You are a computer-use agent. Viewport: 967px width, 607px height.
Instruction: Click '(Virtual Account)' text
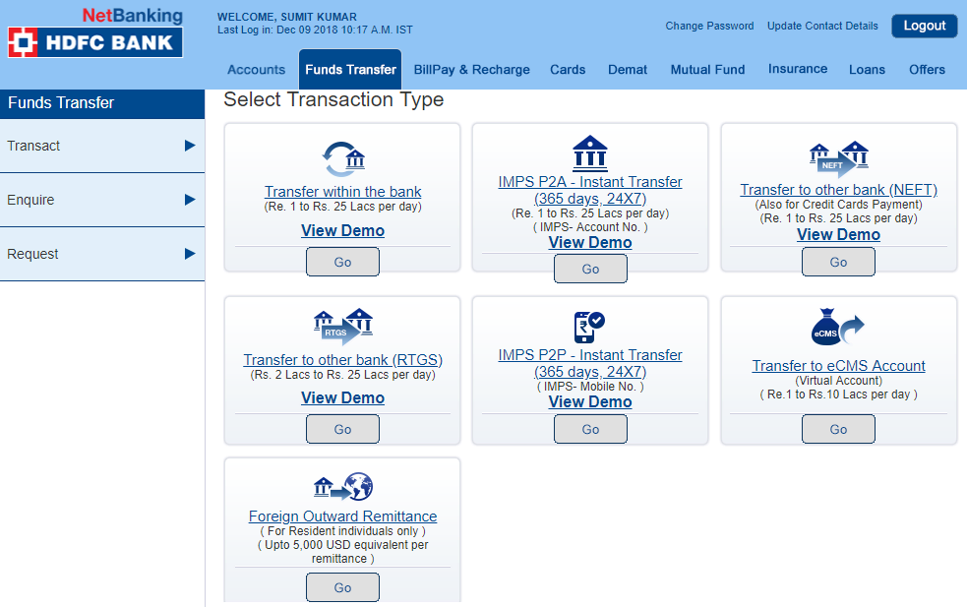coord(839,381)
